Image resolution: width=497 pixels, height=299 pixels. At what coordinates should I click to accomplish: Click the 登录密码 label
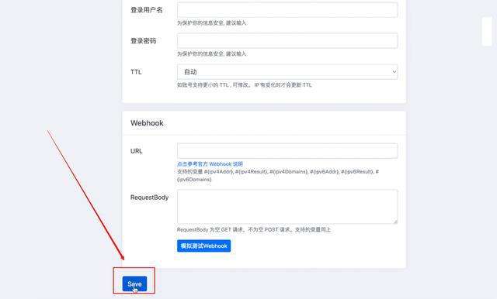143,41
